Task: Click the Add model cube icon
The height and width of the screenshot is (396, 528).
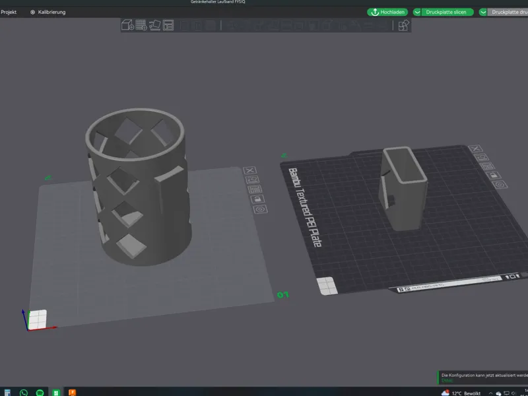Action: pyautogui.click(x=127, y=25)
